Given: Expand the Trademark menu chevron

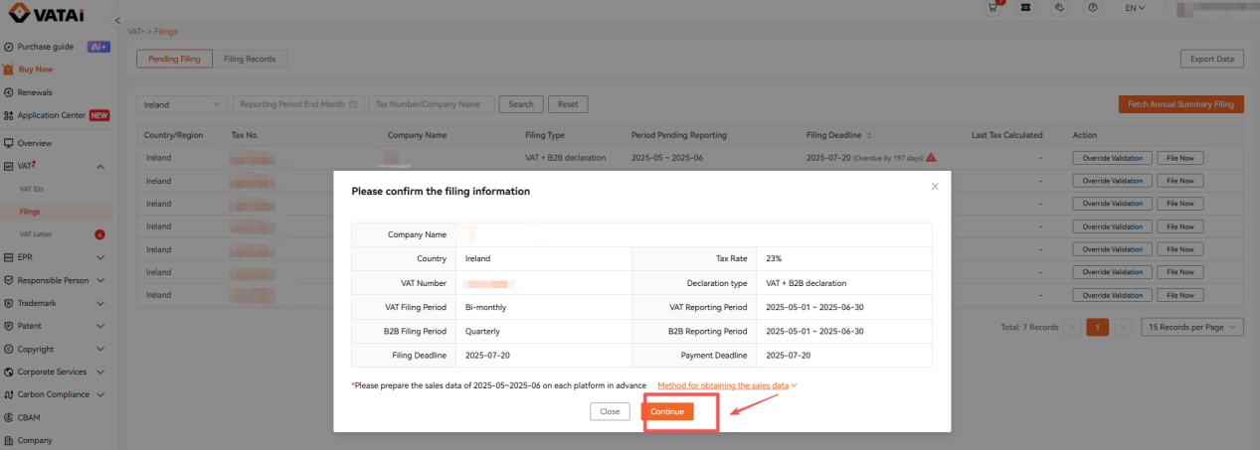Looking at the screenshot, I should pos(100,303).
